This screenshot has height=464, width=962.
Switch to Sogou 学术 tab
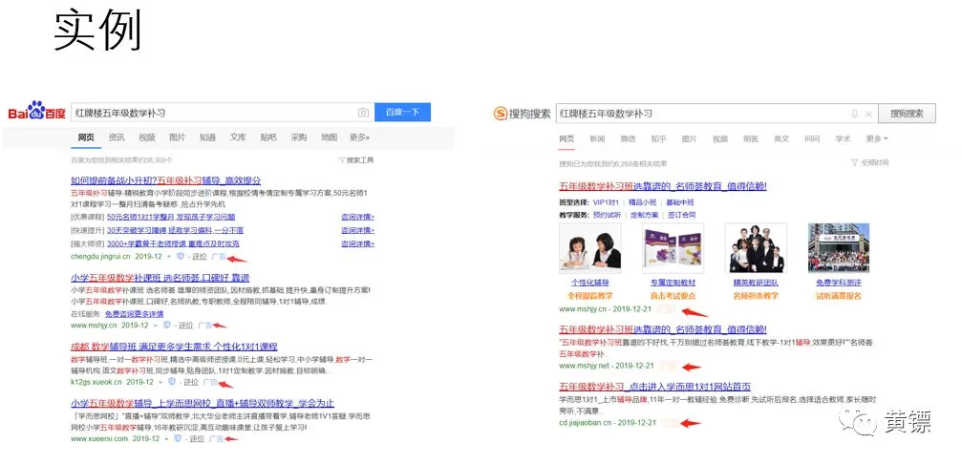click(x=843, y=139)
